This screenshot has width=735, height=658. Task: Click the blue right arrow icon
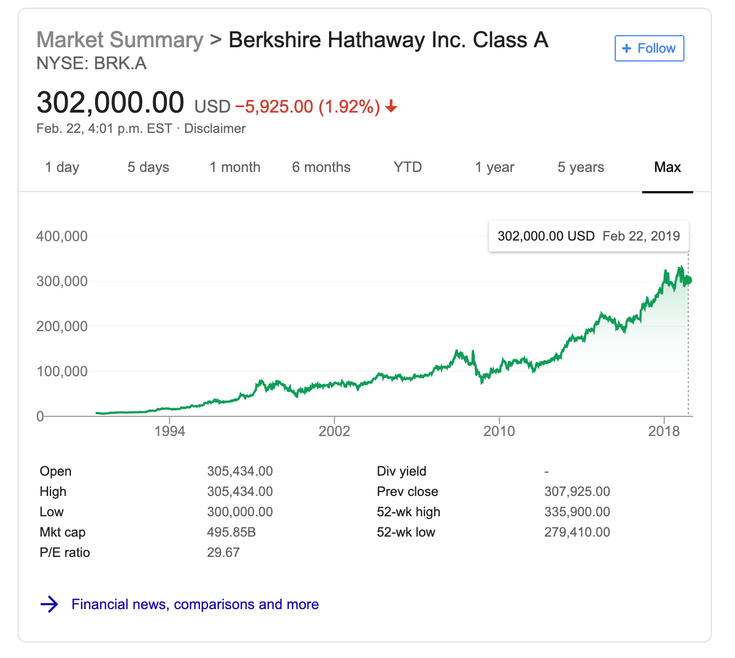(49, 604)
